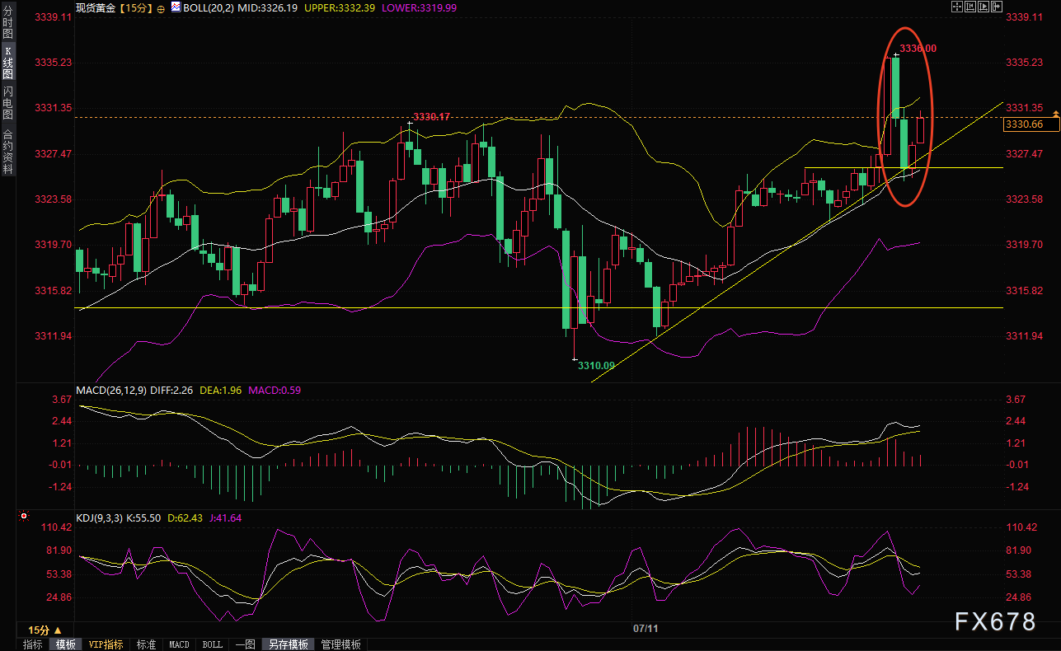Click the jump-to-start chart icon
This screenshot has height=651, width=1061.
point(969,7)
